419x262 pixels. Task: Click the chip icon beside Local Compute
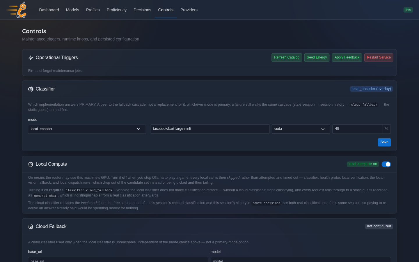click(31, 164)
